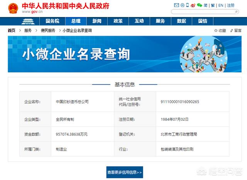This screenshot has height=180, width=247.
Task: Click the www.gov.cn site title
Action: [32, 12]
